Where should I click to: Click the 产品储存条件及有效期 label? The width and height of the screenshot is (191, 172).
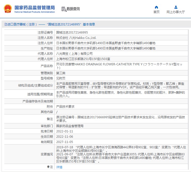[38, 101]
